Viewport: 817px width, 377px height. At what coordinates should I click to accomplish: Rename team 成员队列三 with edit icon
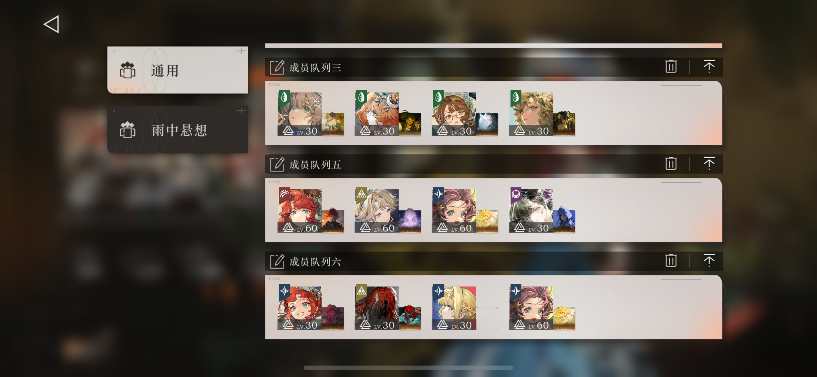pyautogui.click(x=277, y=67)
